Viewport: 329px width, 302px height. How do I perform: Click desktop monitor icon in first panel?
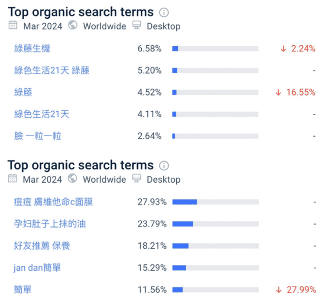137,25
